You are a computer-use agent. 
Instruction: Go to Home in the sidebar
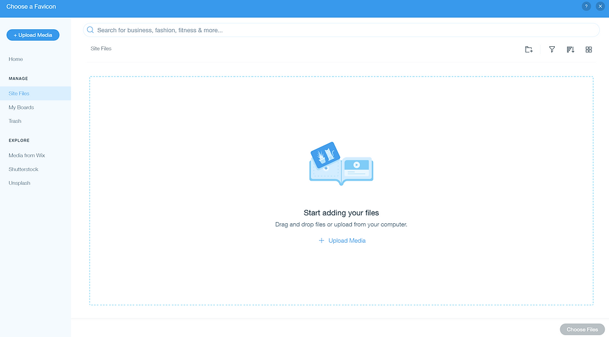coord(16,59)
